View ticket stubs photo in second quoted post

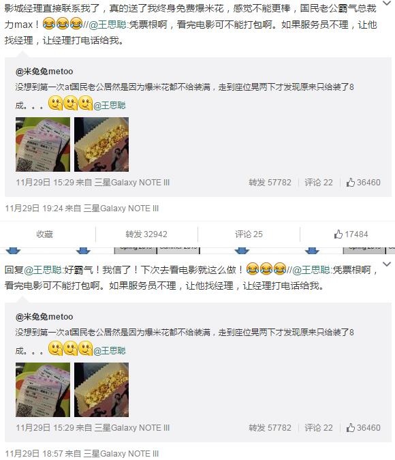pos(43,390)
